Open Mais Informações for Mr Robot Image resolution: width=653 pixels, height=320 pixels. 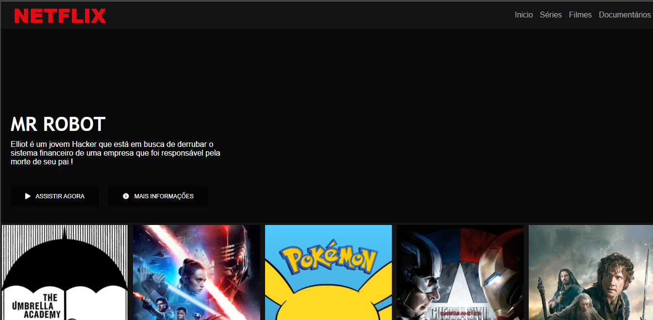pos(158,196)
